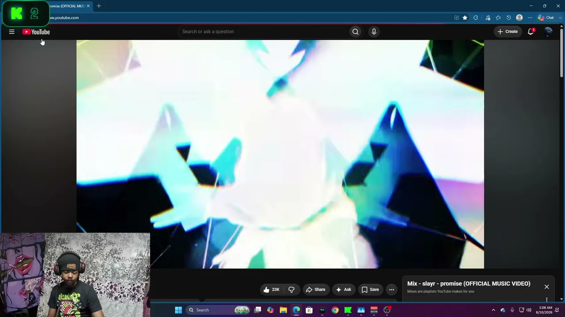Dislike the video
Screen dimensions: 565x317
(291, 290)
